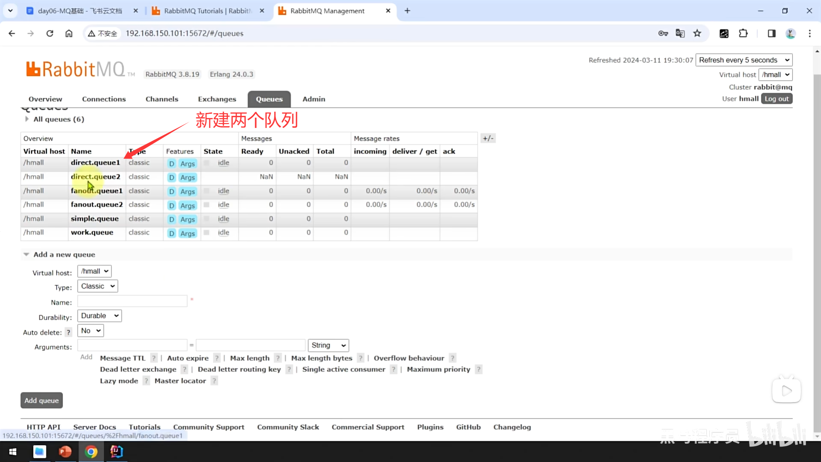Open the argument type String dropdown

(328, 345)
